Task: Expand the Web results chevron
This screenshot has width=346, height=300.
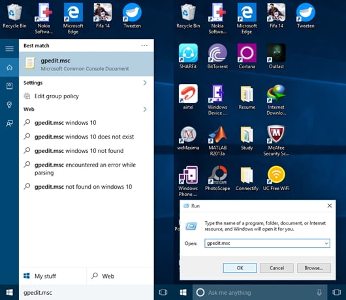Action: (145, 109)
